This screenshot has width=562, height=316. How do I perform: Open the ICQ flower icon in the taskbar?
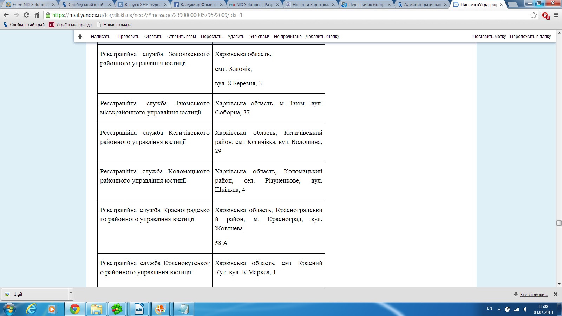point(117,309)
